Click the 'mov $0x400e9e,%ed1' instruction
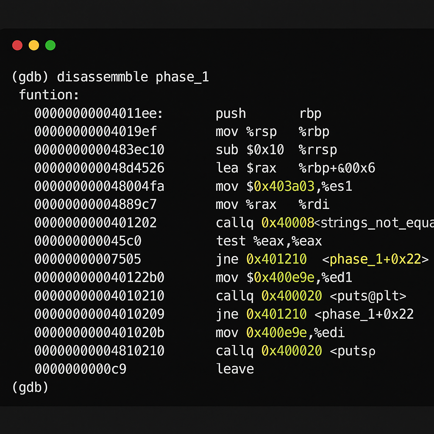 click(284, 278)
